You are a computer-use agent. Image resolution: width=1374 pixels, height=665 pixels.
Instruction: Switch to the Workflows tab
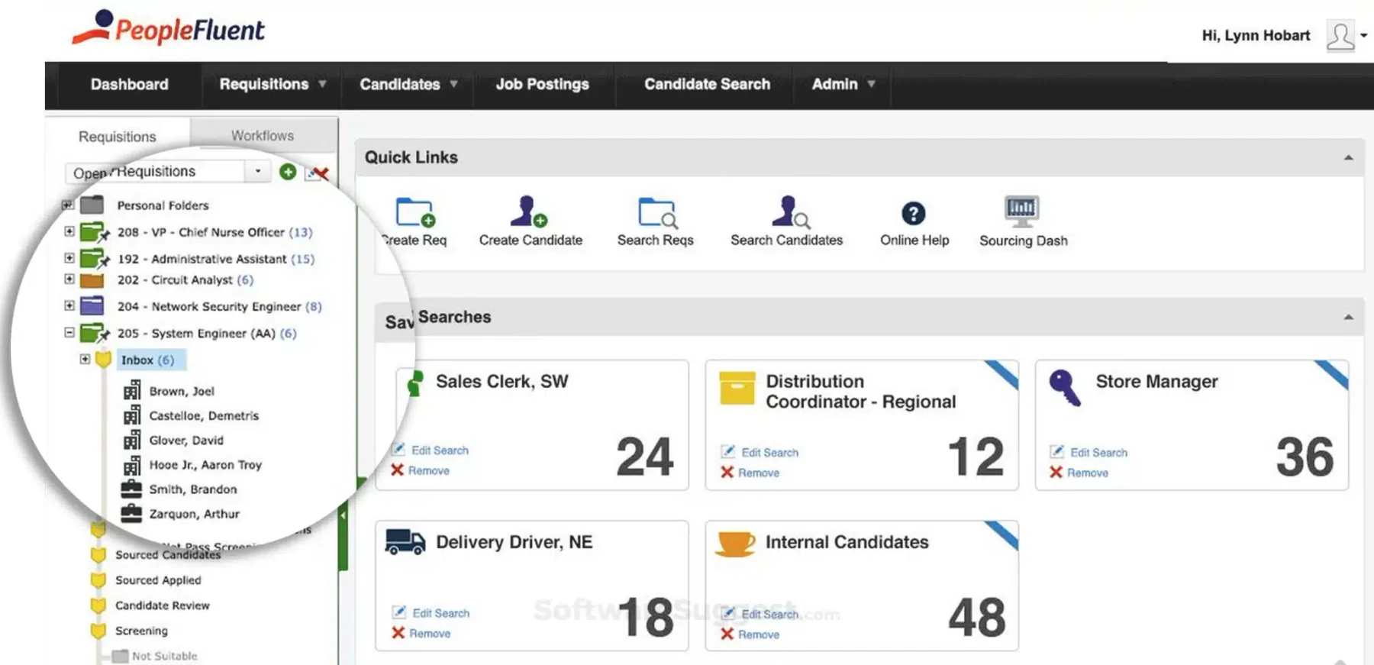(x=263, y=135)
